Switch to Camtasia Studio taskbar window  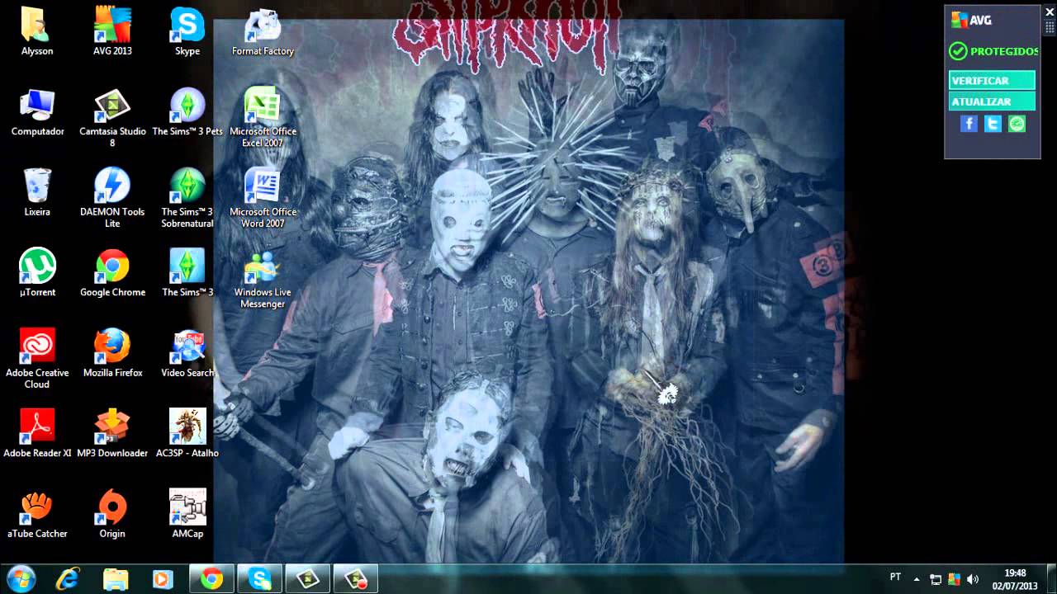307,579
